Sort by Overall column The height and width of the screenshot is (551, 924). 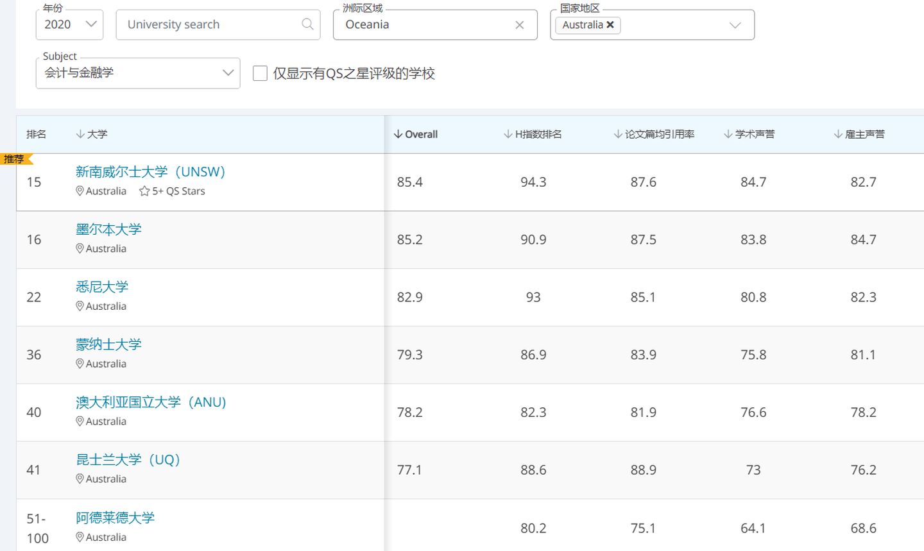(416, 134)
